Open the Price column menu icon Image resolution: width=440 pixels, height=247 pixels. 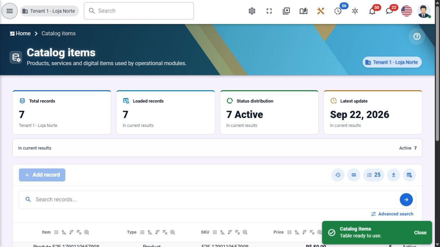coord(289,232)
